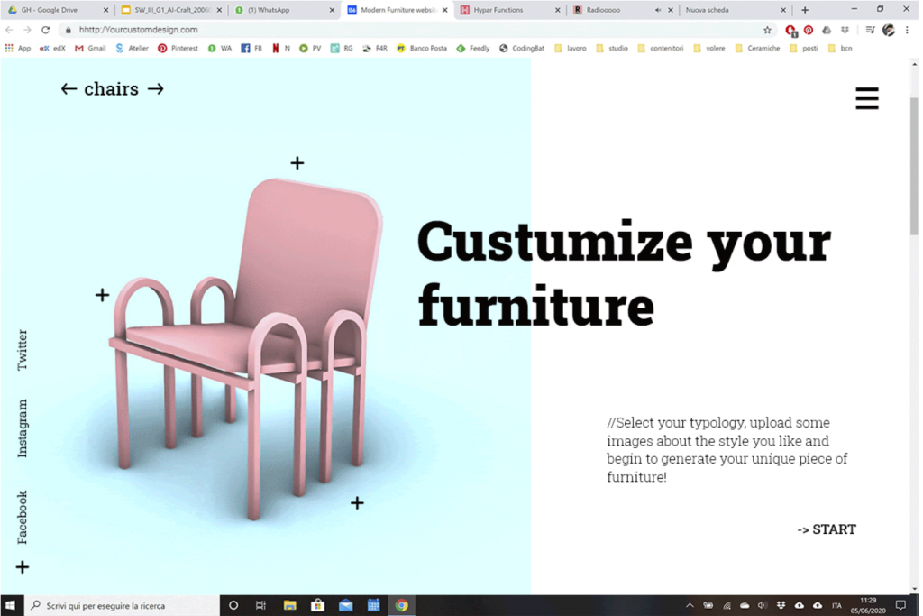Reload the page with the refresh button

[x=45, y=30]
